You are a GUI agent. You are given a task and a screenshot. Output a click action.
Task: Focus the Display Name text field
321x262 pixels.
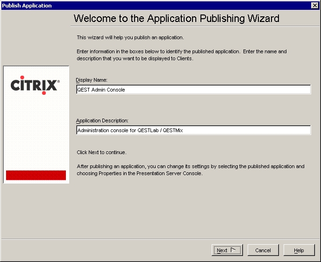193,90
